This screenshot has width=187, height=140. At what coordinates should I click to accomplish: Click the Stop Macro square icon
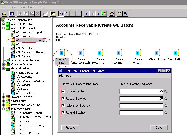point(92,14)
